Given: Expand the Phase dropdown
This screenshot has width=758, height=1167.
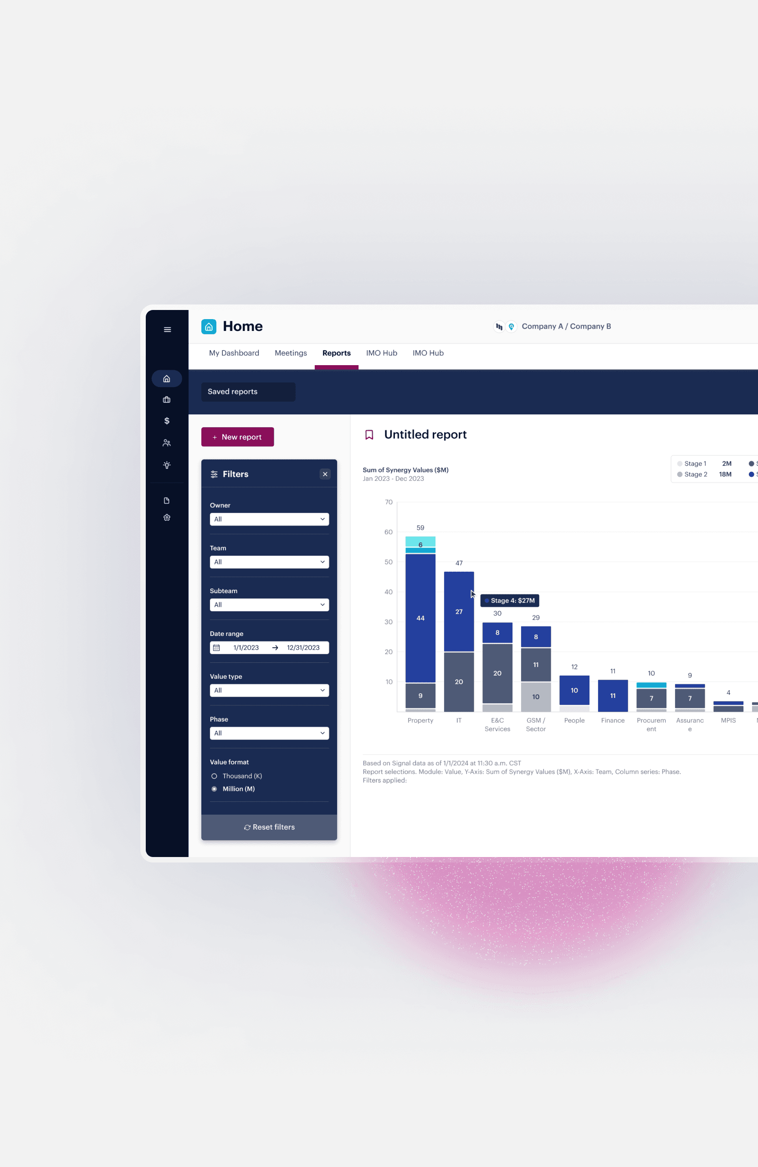Looking at the screenshot, I should [269, 733].
